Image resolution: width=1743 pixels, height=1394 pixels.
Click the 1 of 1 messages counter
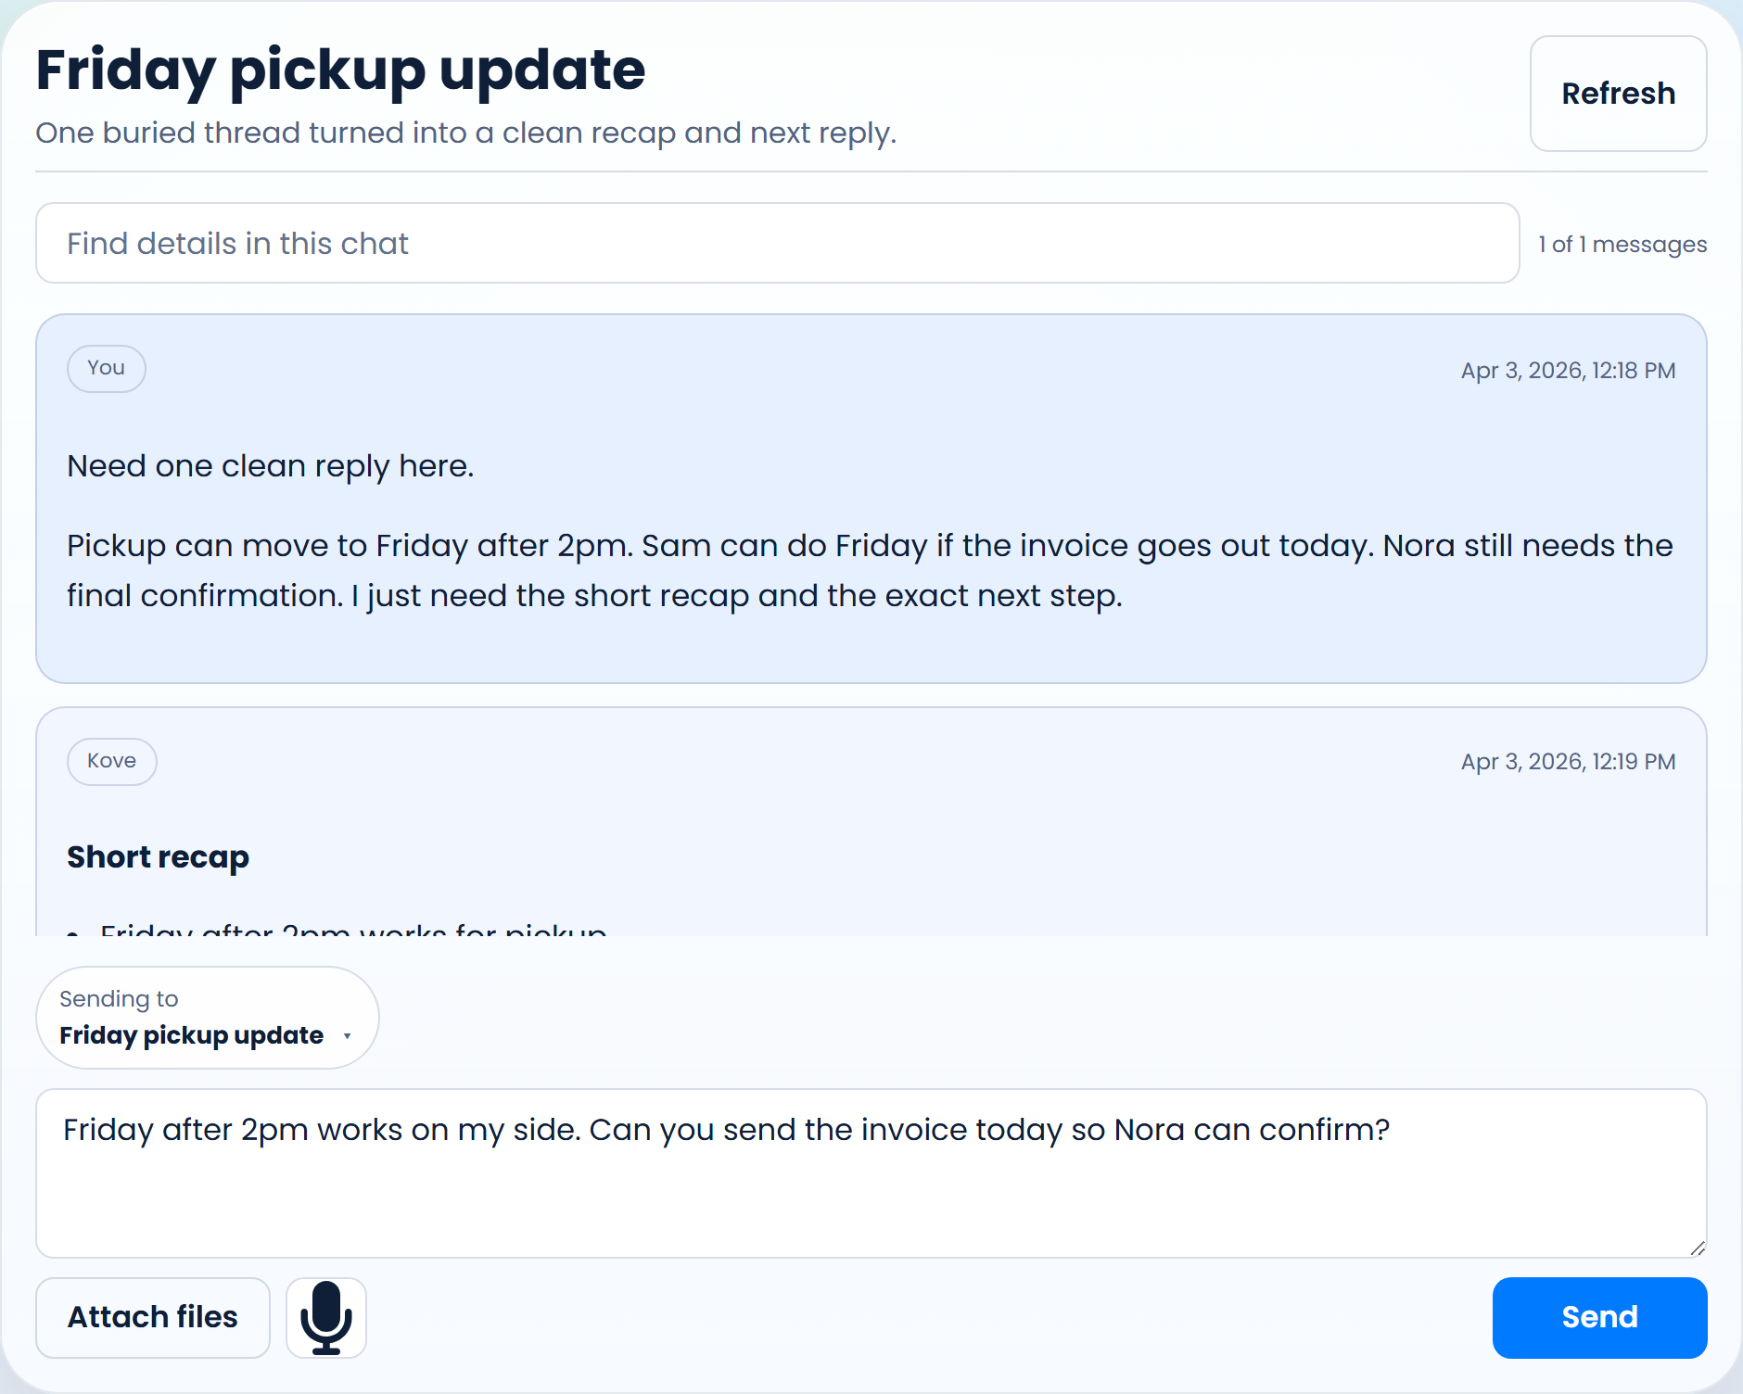1622,244
